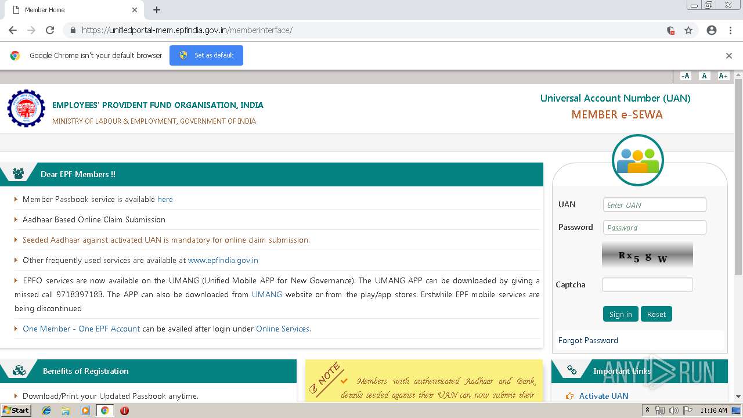The width and height of the screenshot is (743, 418).
Task: Focus the Captcha text field
Action: point(647,284)
